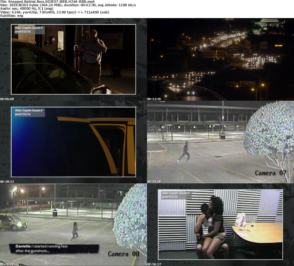This screenshot has height=266, width=294.
Task: Click the Video h264 info line
Action: [x=55, y=12]
